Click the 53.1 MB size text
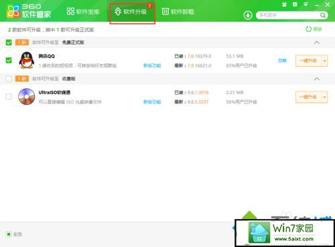The width and height of the screenshot is (335, 247). click(234, 56)
